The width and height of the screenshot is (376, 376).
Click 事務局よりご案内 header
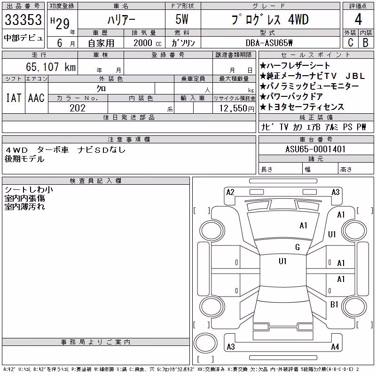(x=95, y=342)
